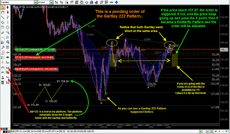Select the bell price alert tool
Image resolution: width=230 pixels, height=134 pixels.
(x=3, y=78)
